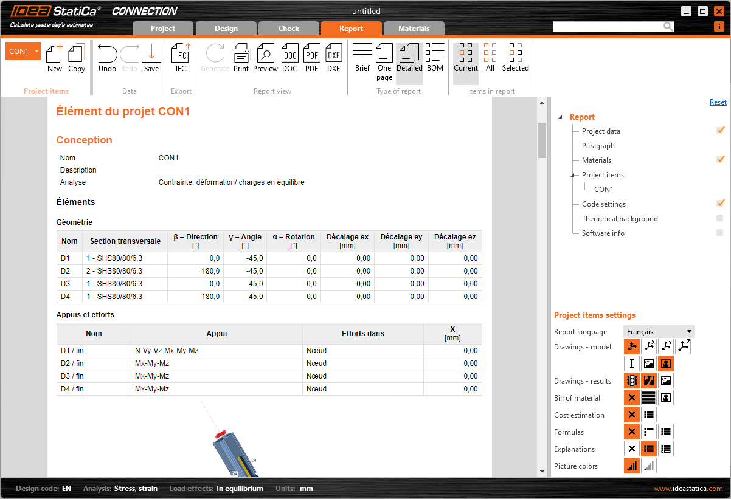The image size is (731, 499).
Task: Collapse the Report tree node
Action: click(x=561, y=117)
